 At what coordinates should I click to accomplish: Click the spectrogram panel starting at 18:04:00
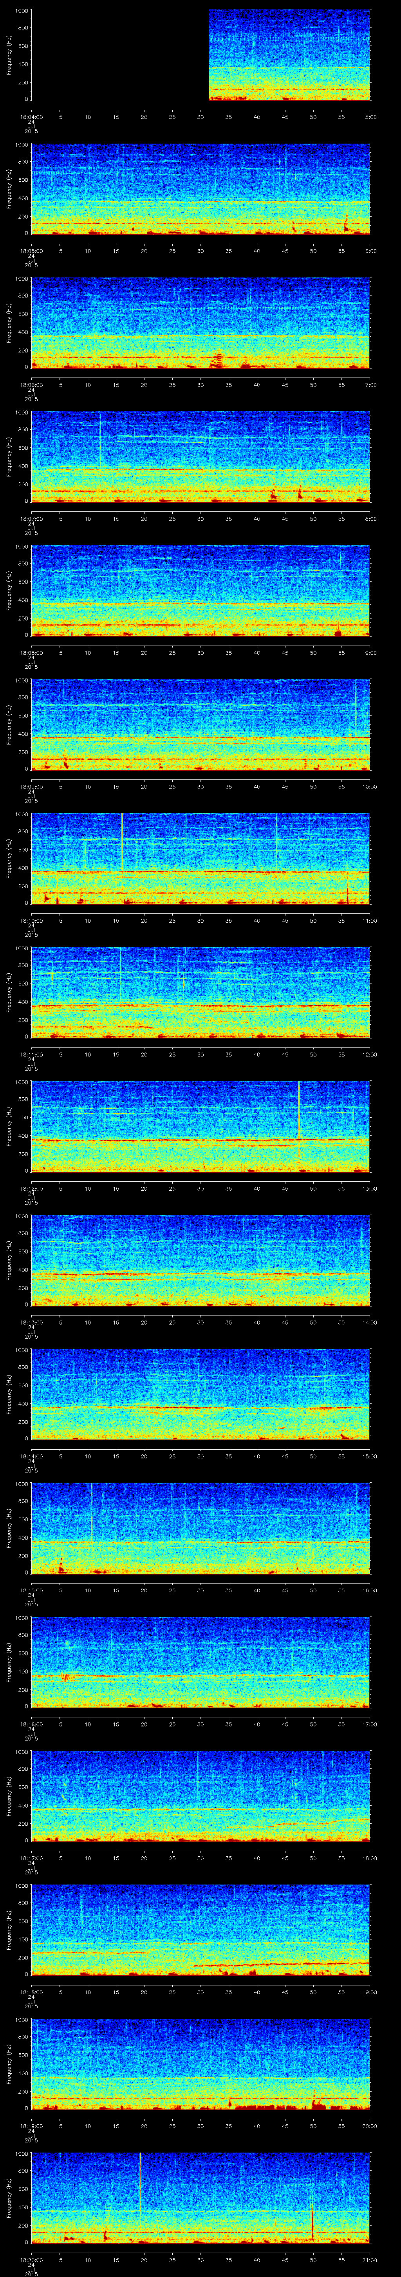(x=201, y=55)
